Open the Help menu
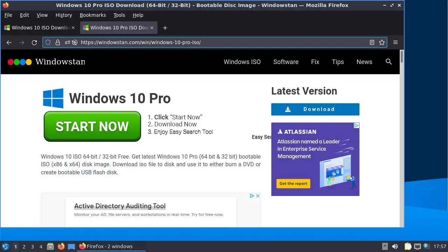 138,15
